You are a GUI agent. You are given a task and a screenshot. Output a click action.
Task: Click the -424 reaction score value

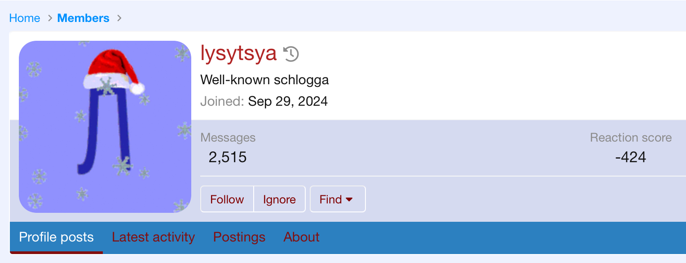(631, 157)
